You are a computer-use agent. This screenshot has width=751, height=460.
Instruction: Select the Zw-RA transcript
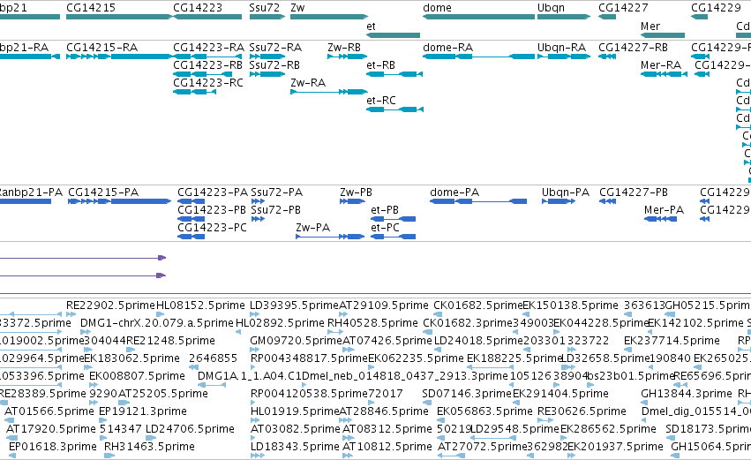point(329,92)
